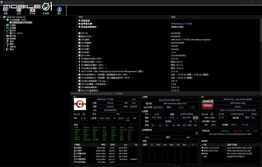Click the lightning icon on the TDP row
Image resolution: width=262 pixels, height=167 pixels.
pyautogui.click(x=79, y=59)
